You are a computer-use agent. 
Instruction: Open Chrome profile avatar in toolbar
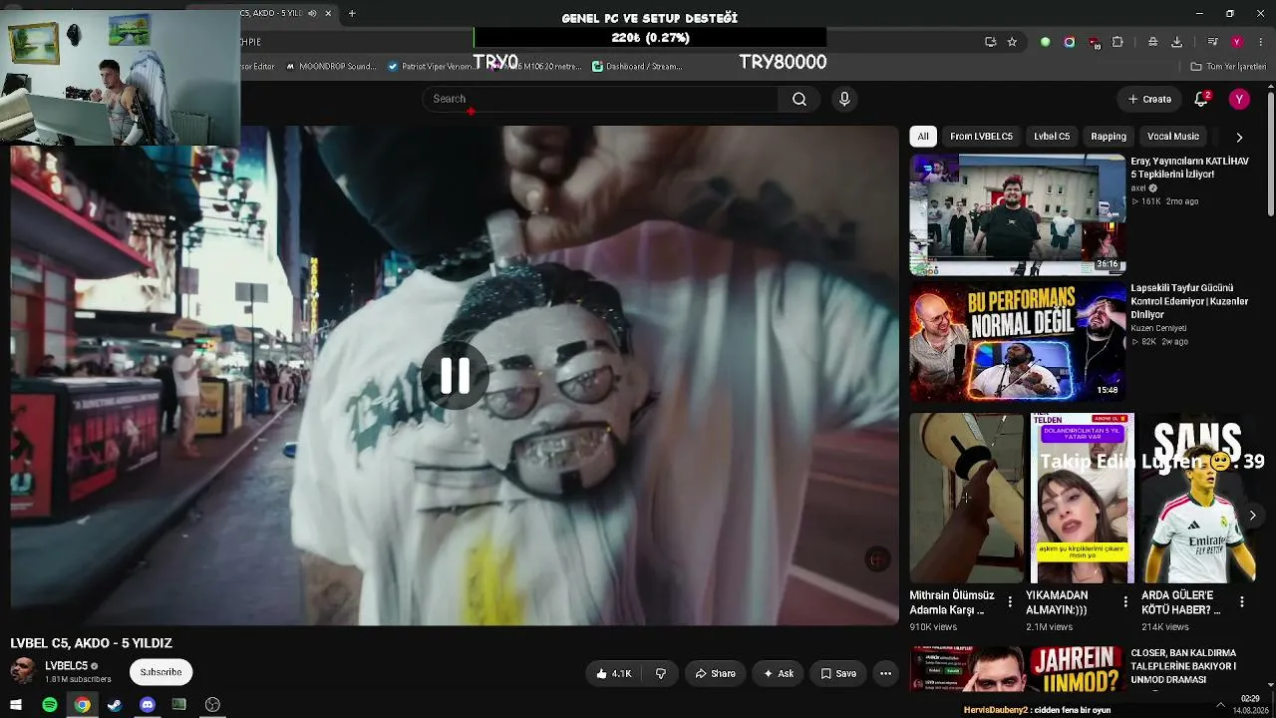click(x=1237, y=42)
